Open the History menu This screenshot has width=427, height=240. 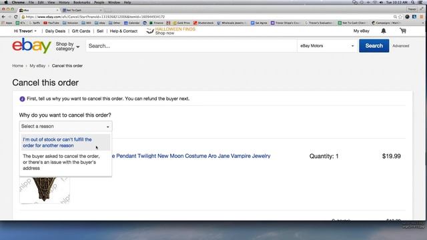coord(64,2)
